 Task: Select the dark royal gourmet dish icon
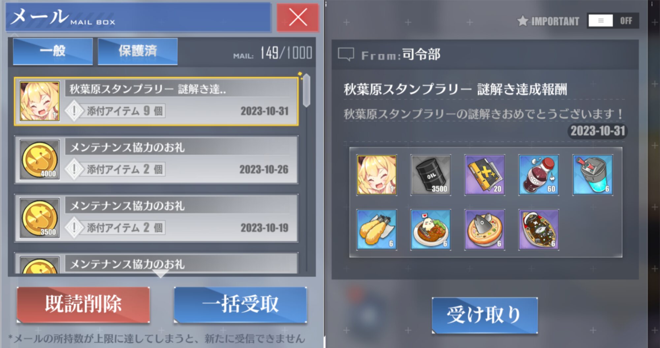(x=539, y=230)
